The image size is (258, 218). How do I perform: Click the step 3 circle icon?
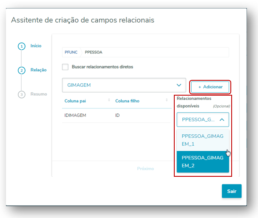(x=21, y=94)
